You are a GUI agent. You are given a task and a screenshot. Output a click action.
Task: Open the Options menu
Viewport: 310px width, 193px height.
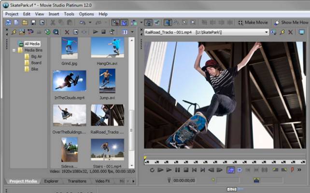[86, 14]
